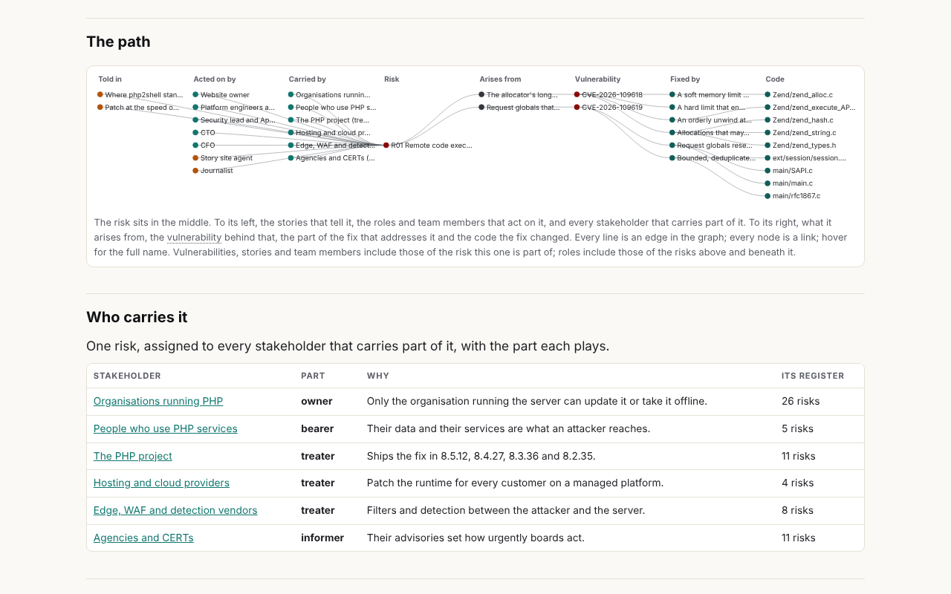Image resolution: width=951 pixels, height=594 pixels.
Task: Select the 'Platform engineers a...' graph node
Action: coord(233,108)
